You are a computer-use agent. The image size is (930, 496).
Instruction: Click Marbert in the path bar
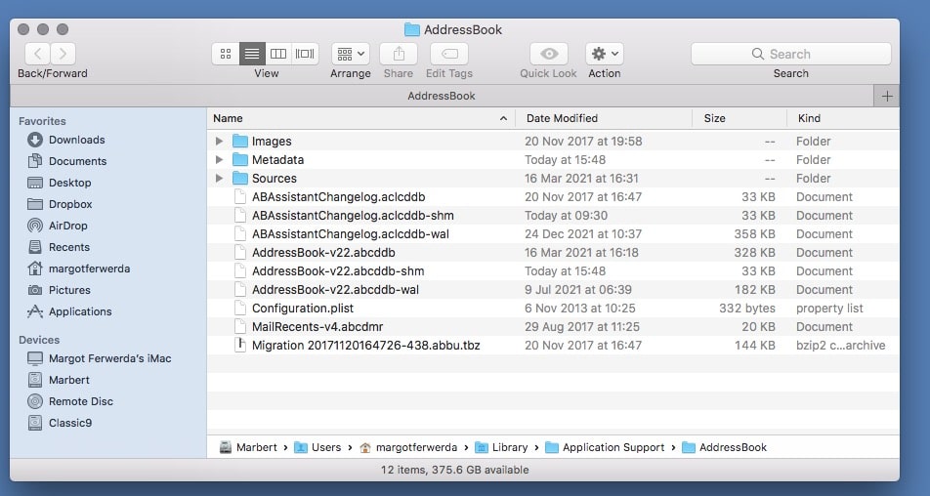(x=248, y=447)
